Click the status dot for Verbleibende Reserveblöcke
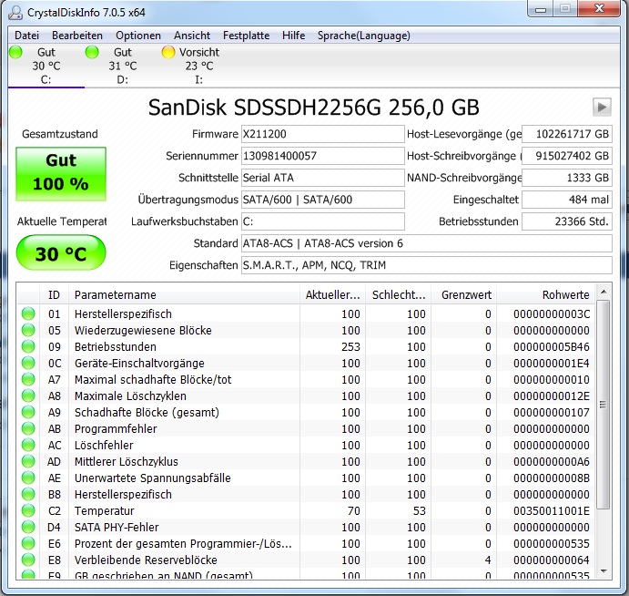Image resolution: width=629 pixels, height=596 pixels. pyautogui.click(x=28, y=560)
